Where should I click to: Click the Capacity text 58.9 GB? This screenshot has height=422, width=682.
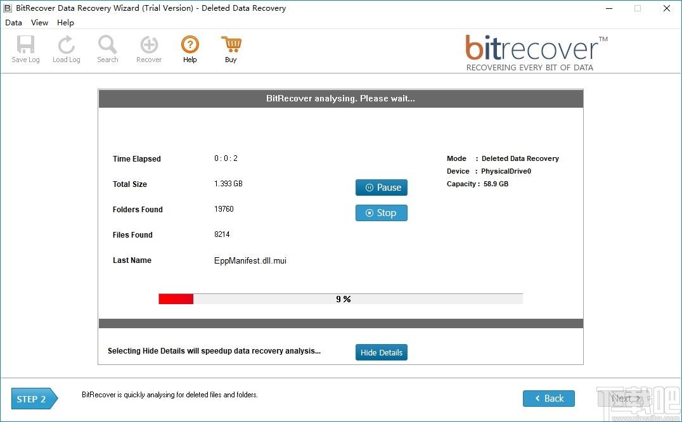(496, 184)
